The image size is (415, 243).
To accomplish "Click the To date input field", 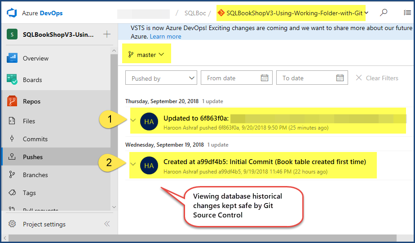I will 312,78.
